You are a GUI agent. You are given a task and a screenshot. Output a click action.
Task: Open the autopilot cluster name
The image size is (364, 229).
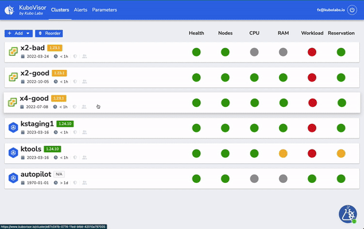tap(36, 174)
